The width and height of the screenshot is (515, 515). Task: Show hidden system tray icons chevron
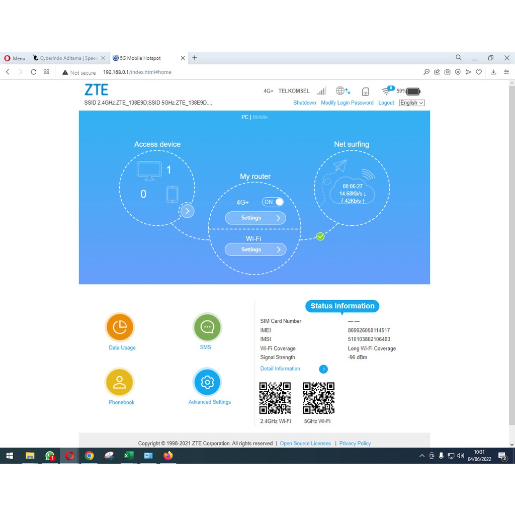click(422, 456)
